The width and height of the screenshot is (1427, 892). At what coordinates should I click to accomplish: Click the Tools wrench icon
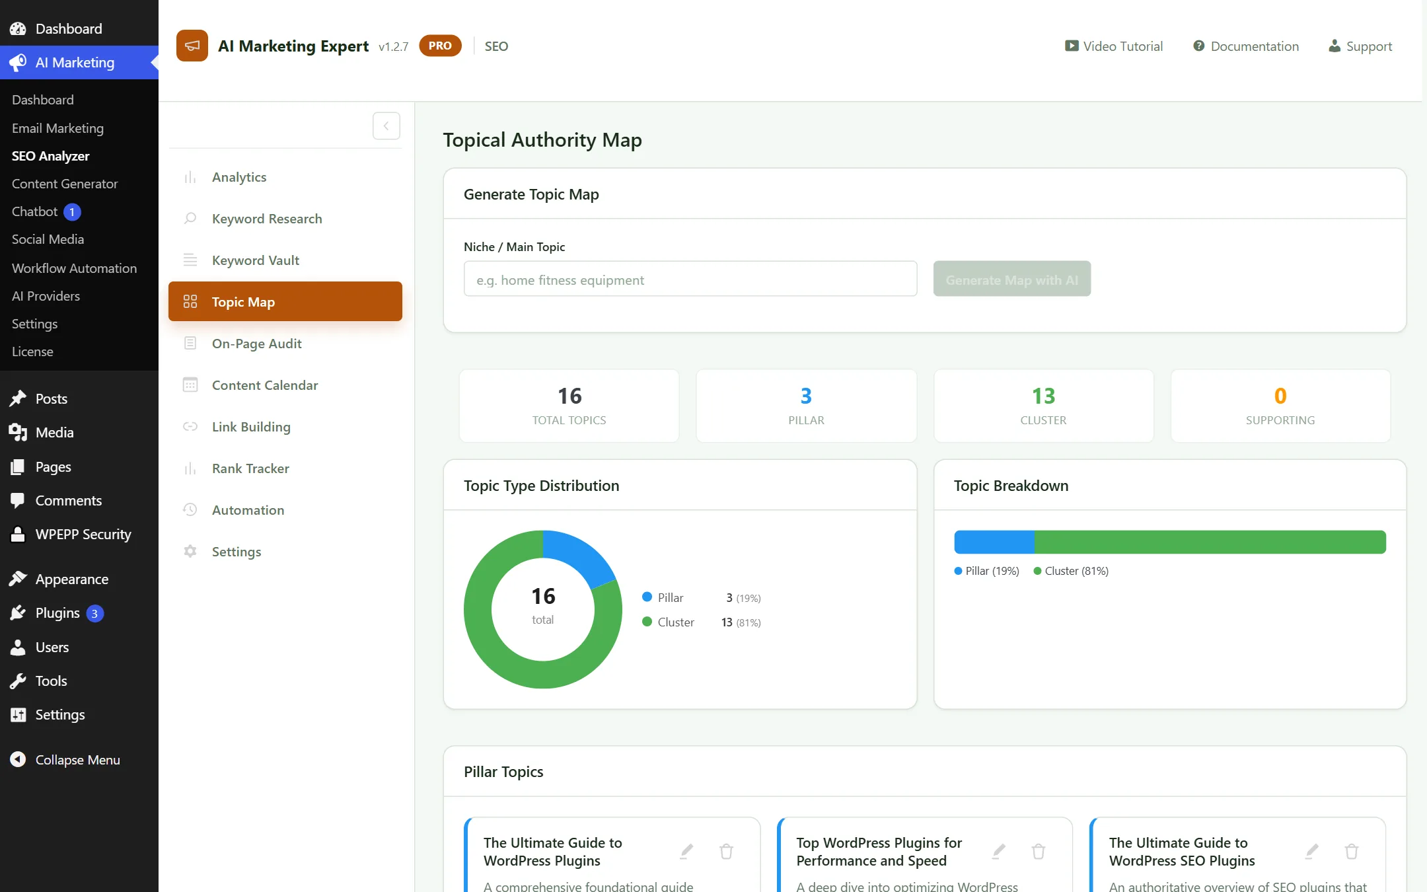click(18, 681)
